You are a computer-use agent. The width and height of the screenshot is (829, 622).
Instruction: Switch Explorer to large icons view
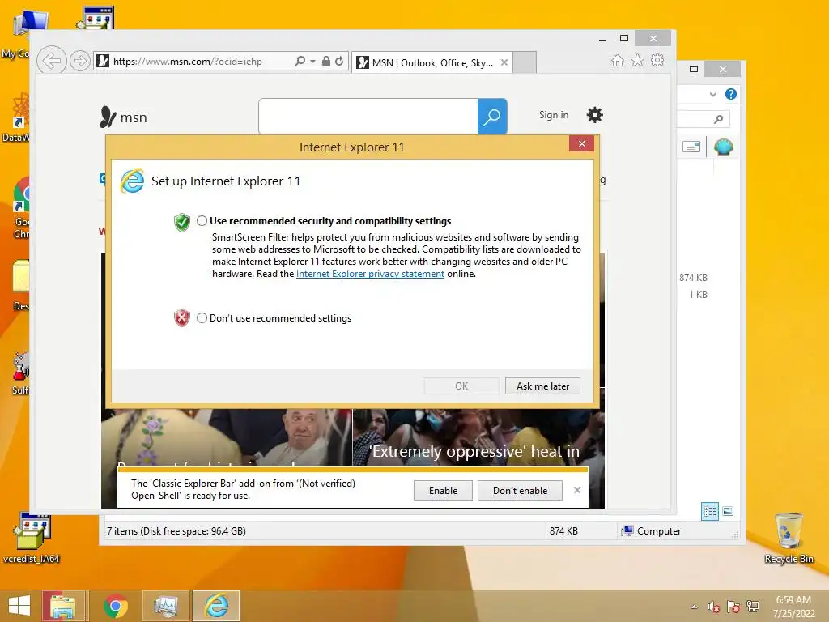[728, 511]
